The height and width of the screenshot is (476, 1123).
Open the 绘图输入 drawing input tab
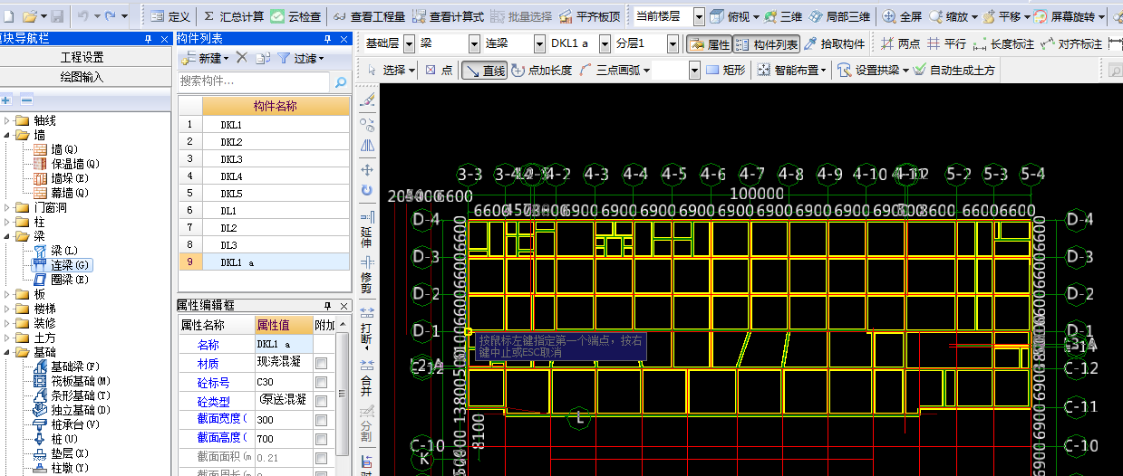pos(82,77)
